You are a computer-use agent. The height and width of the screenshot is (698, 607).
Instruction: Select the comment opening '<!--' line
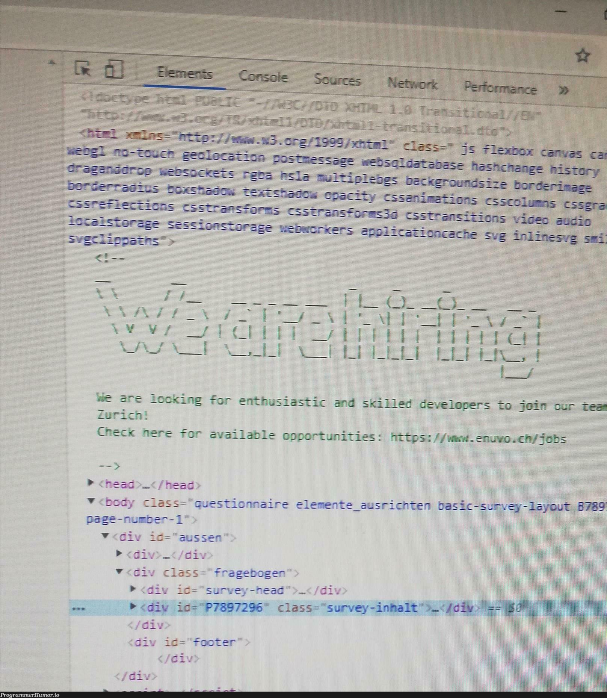(x=110, y=259)
